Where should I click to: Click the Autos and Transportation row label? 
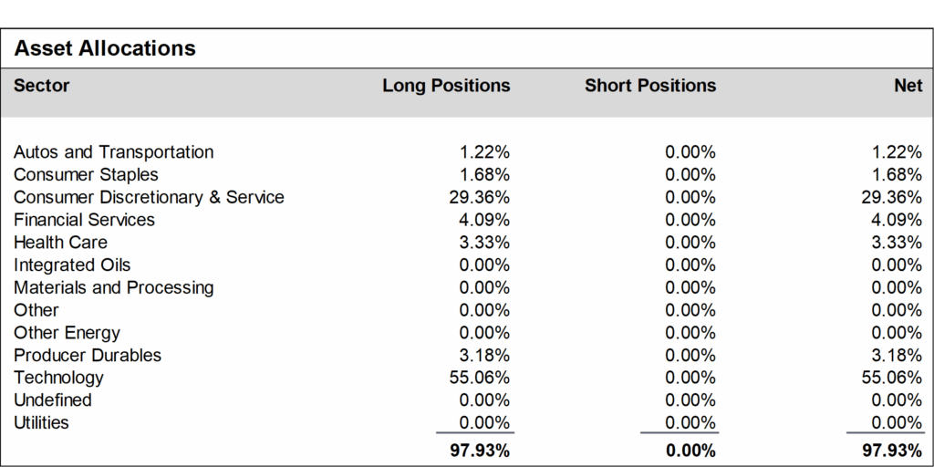point(114,152)
